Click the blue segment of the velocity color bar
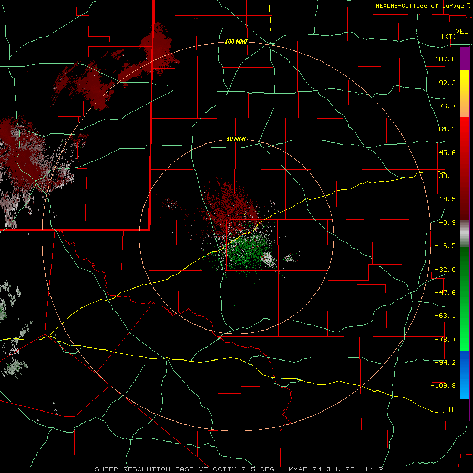Viewport: 473px width, 473px height. (464, 375)
